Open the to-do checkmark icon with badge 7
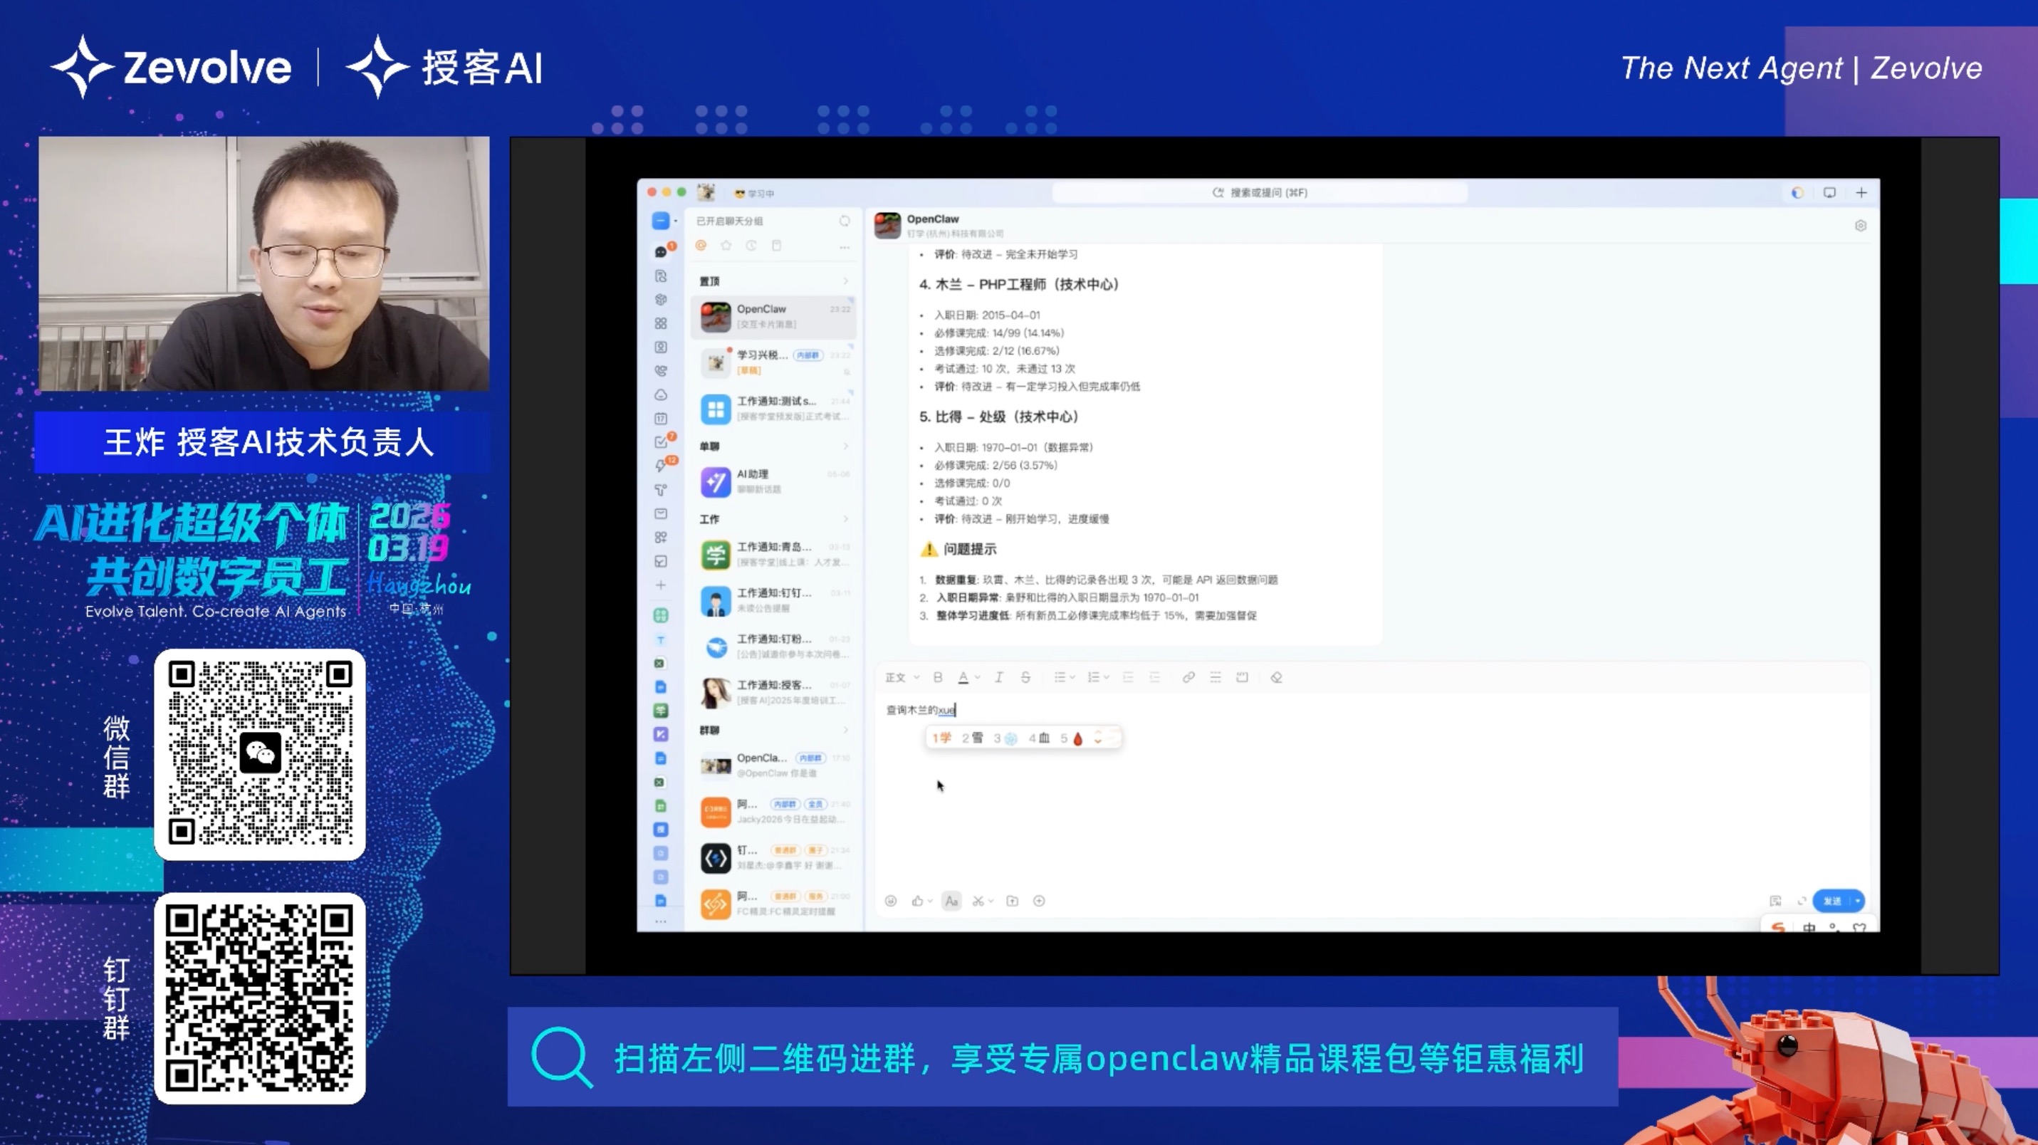Screen dimensions: 2038x1145 pos(662,442)
